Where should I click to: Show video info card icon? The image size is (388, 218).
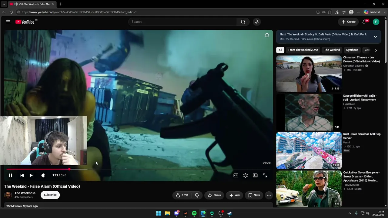tap(267, 35)
